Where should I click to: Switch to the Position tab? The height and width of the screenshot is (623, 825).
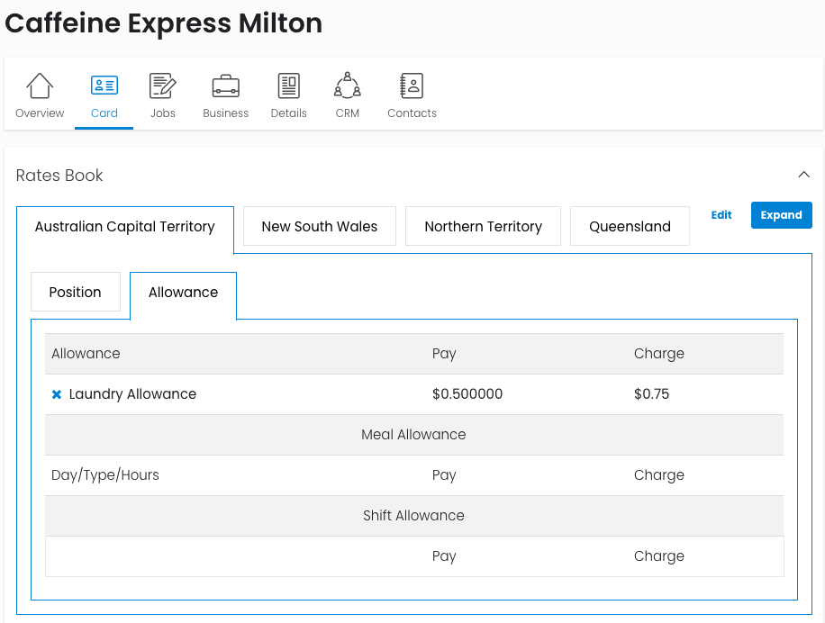76,293
